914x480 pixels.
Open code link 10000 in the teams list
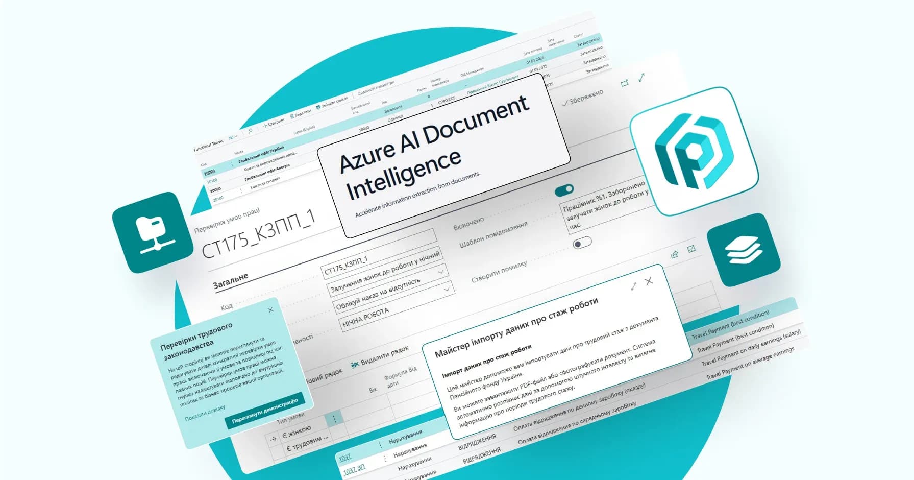coord(210,173)
